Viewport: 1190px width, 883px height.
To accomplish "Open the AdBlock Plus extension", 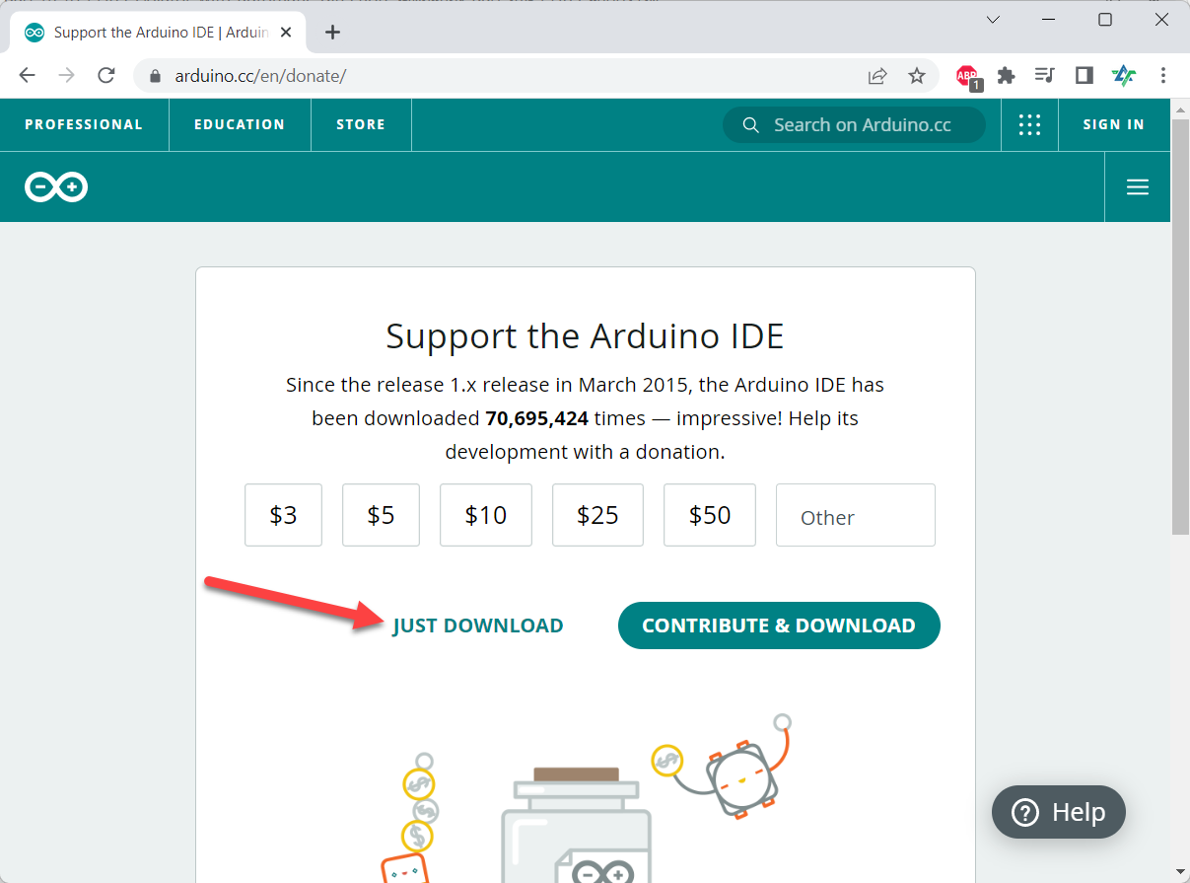I will coord(967,76).
